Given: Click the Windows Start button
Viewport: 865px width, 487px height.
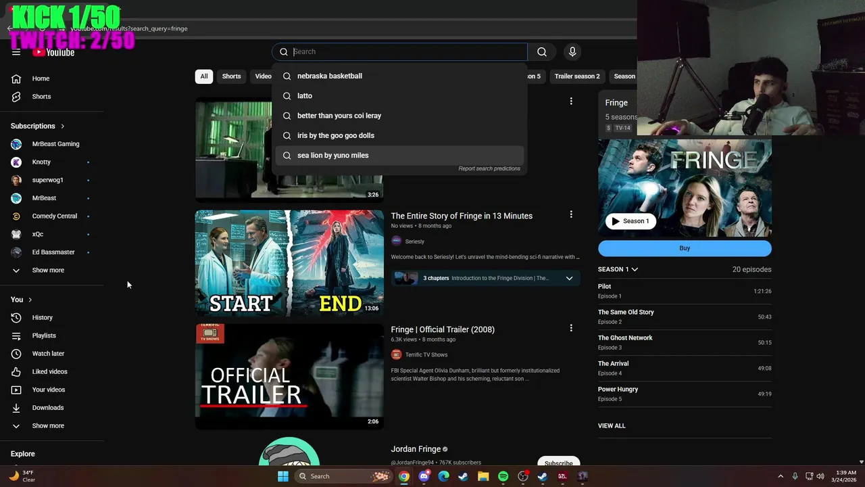Looking at the screenshot, I should click(283, 476).
